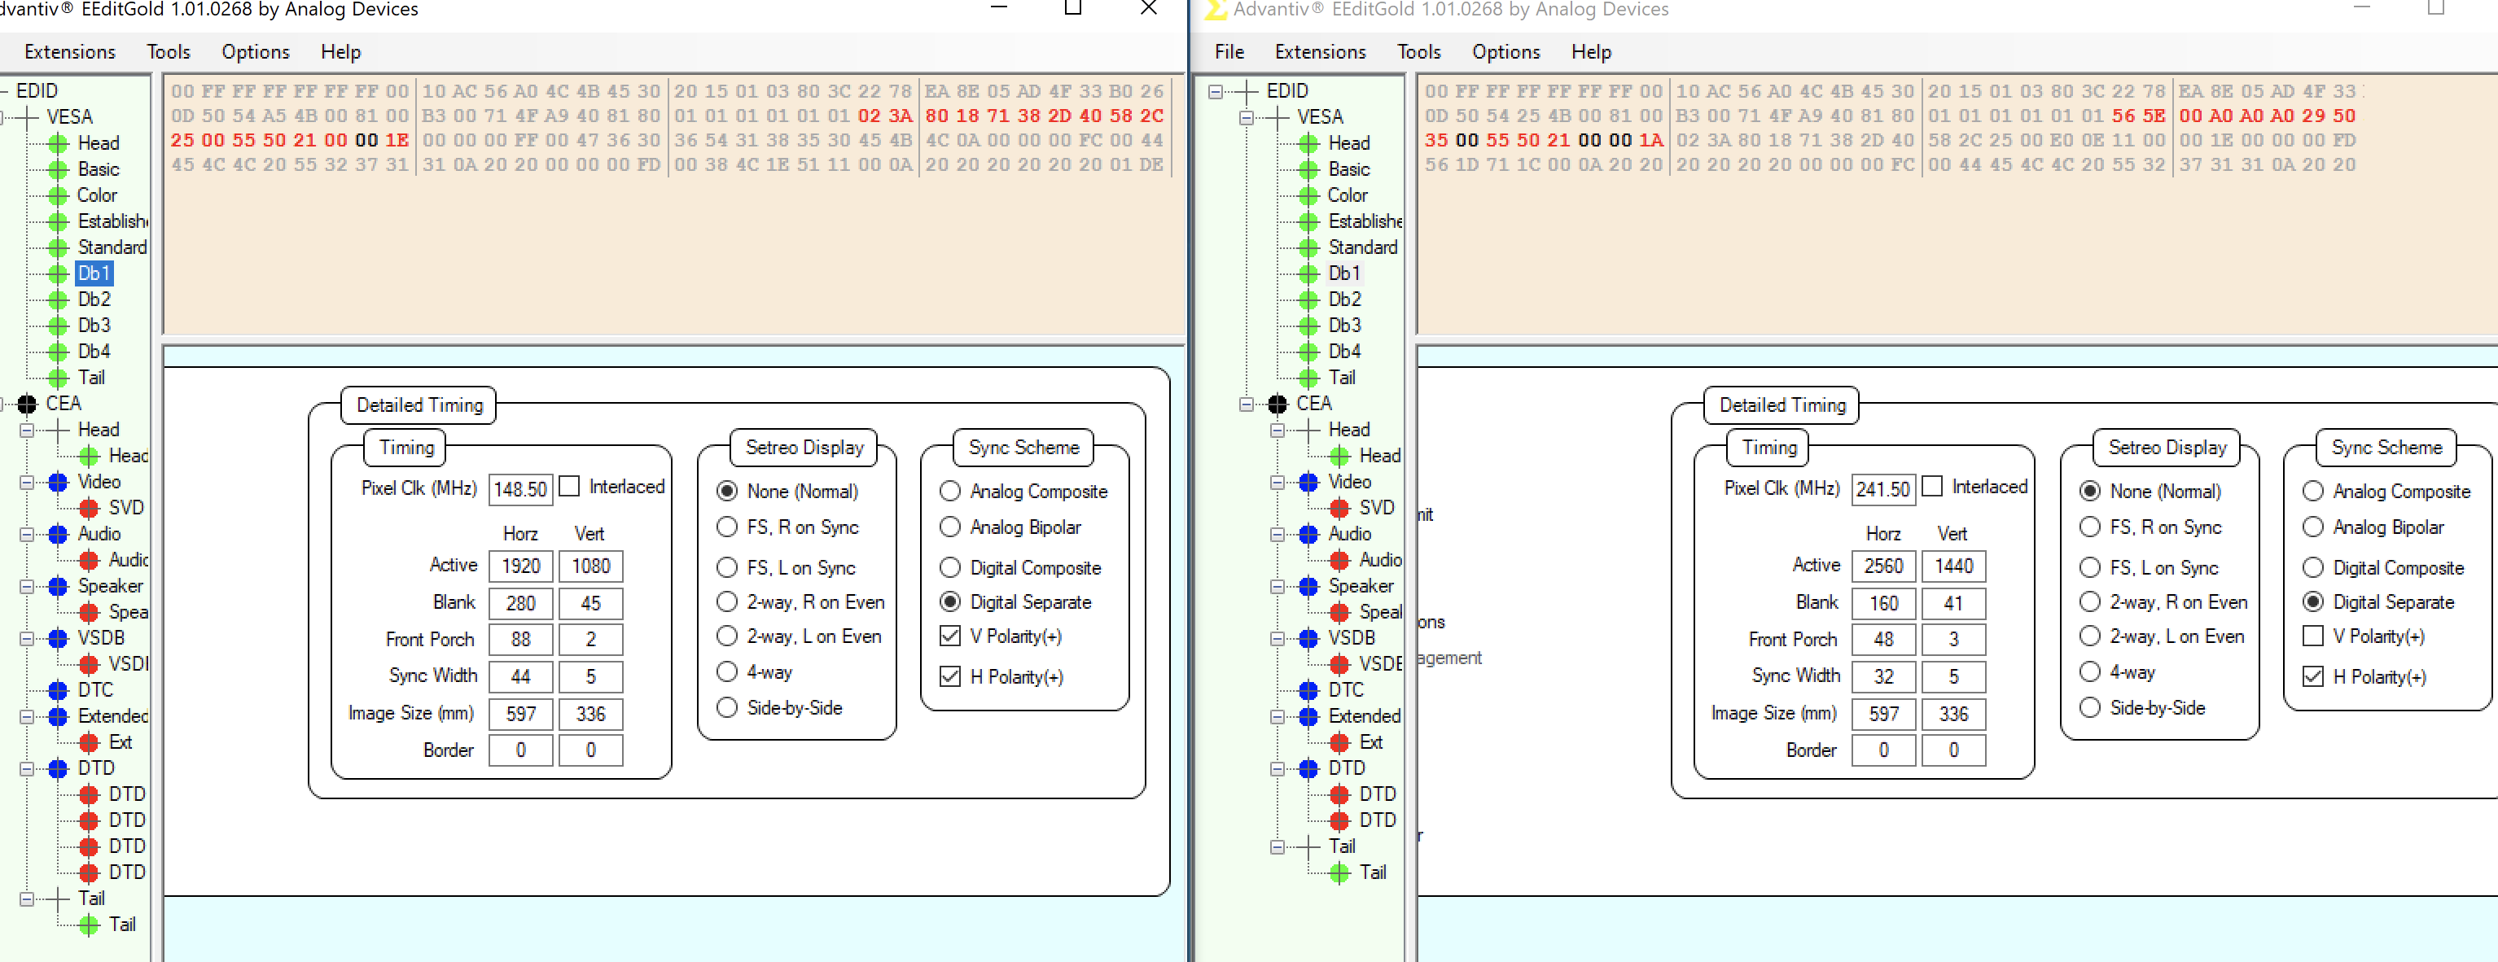Click green Head node icon under VESA in right window
Screen dimensions: 2498x962
(1309, 143)
